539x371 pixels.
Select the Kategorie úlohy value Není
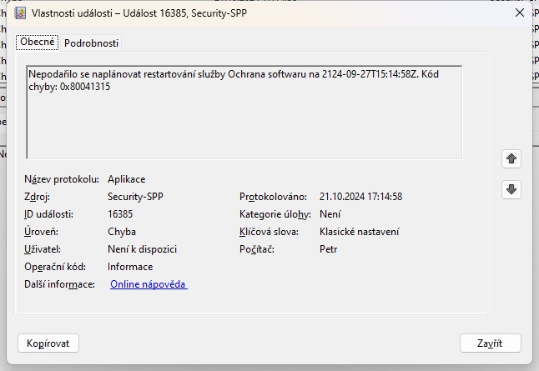(x=330, y=214)
